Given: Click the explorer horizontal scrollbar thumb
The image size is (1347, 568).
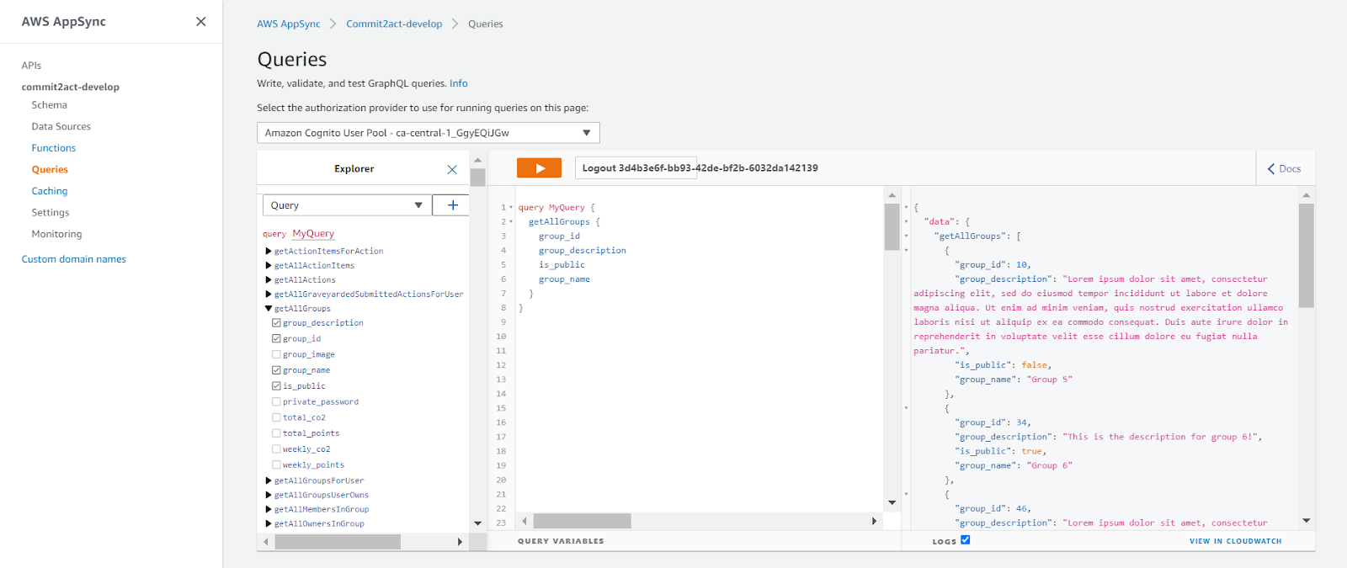Looking at the screenshot, I should [338, 542].
